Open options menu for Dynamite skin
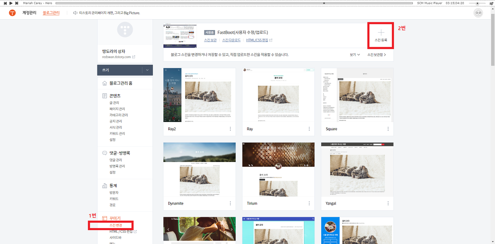 point(230,203)
